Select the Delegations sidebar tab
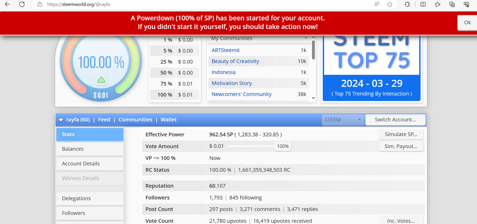 pyautogui.click(x=90, y=198)
